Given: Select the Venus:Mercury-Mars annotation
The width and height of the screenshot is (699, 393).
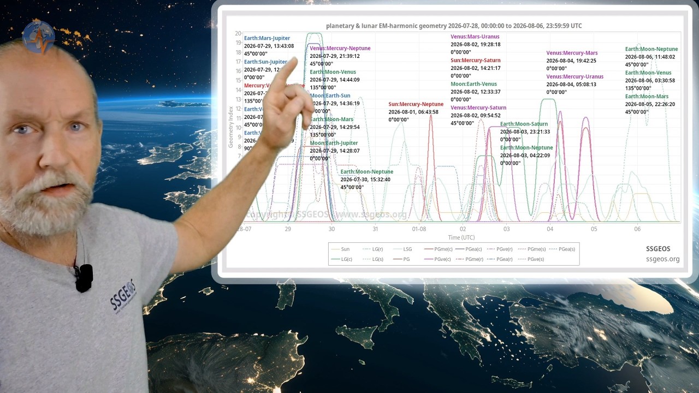Looking at the screenshot, I should coord(572,53).
